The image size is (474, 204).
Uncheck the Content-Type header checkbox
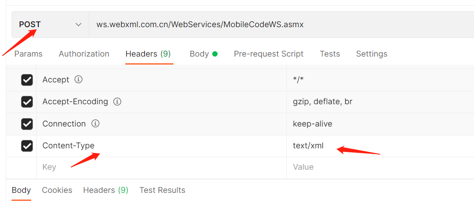(27, 146)
